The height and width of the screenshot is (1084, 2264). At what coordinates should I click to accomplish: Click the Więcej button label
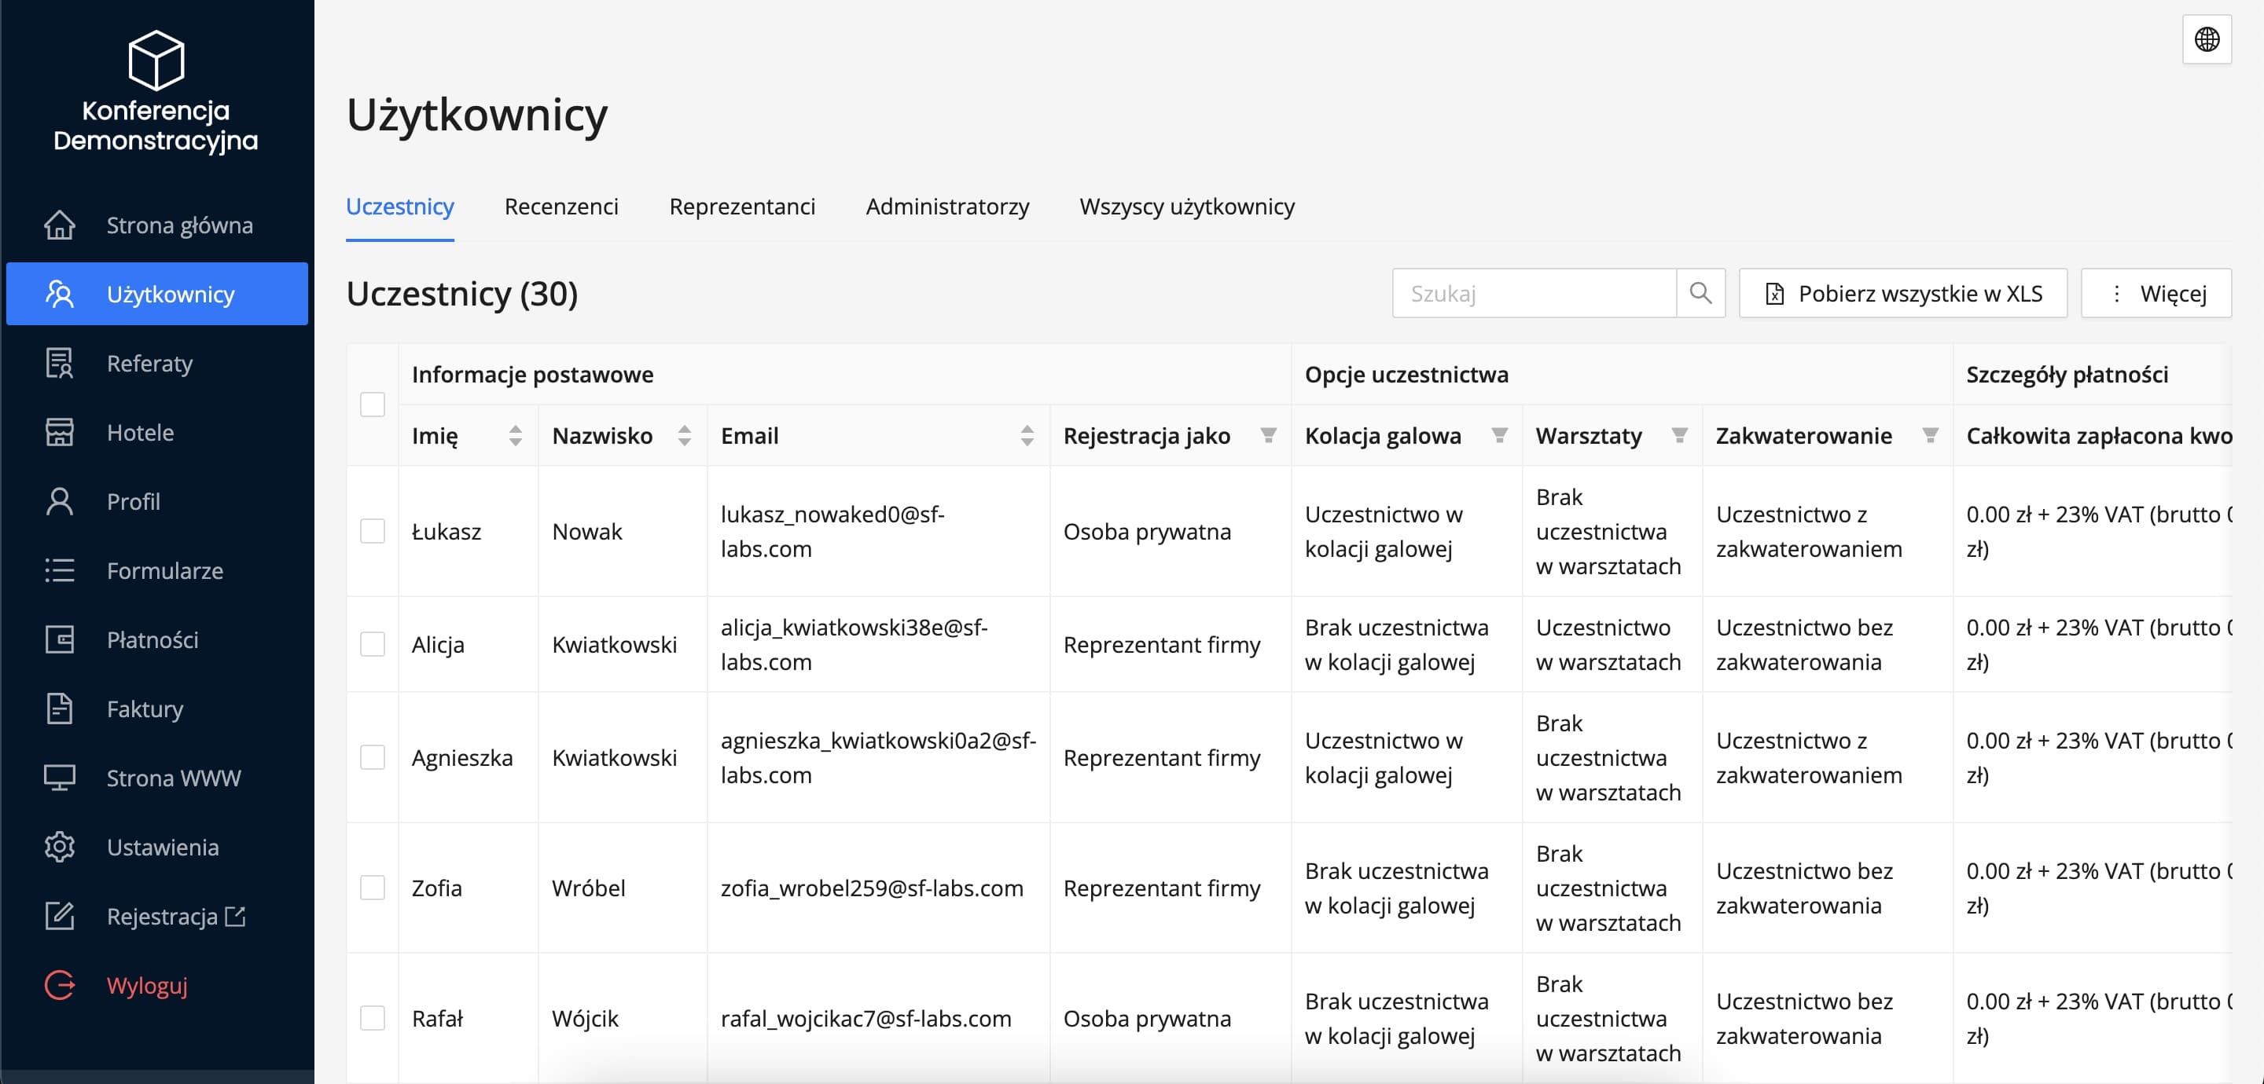(x=2173, y=294)
